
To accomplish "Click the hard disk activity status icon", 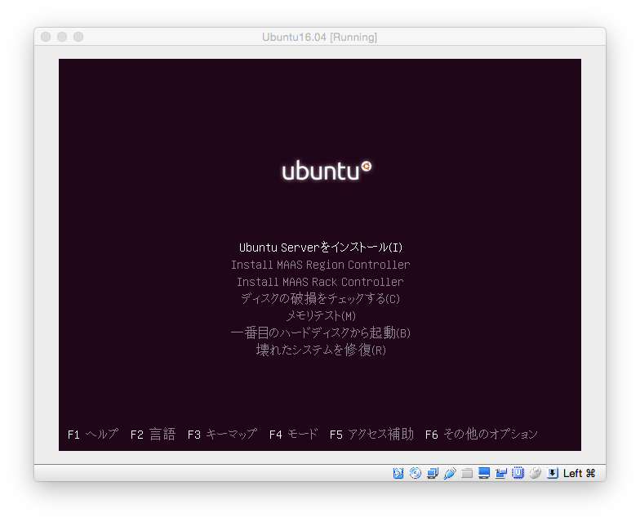I will tap(398, 473).
